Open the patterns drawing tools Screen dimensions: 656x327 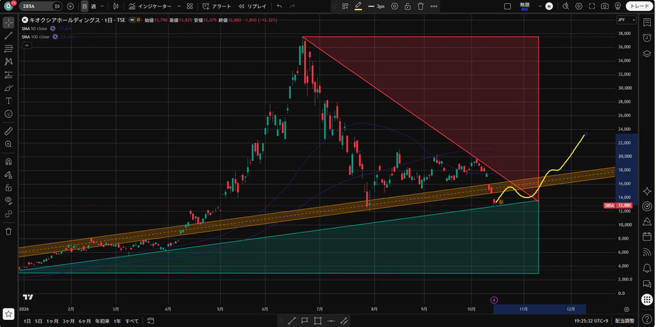(x=8, y=62)
